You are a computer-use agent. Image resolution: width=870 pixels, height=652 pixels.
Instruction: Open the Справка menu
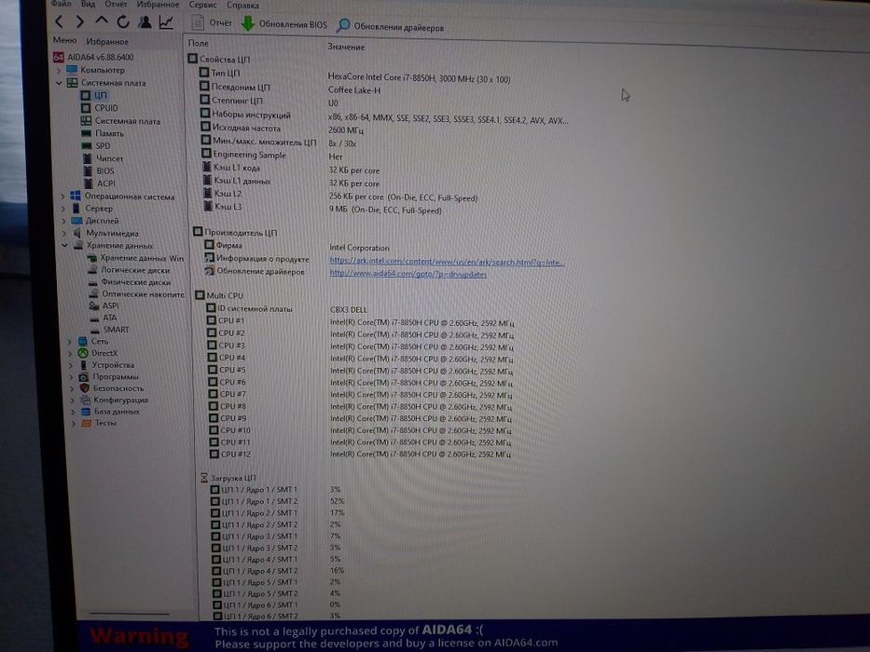coord(242,5)
